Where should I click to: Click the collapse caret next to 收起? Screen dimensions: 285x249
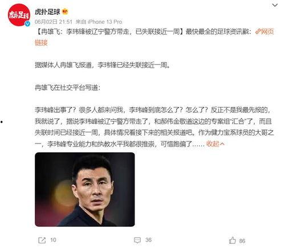pyautogui.click(x=222, y=144)
